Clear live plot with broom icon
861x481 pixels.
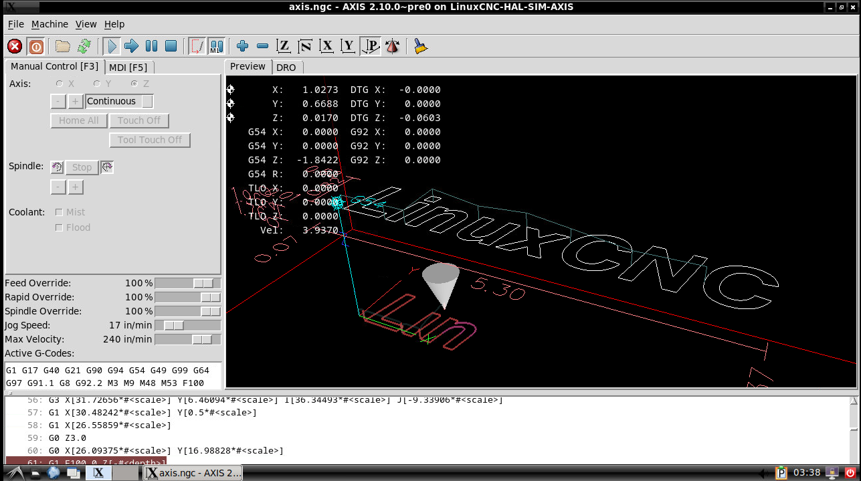[x=420, y=46]
